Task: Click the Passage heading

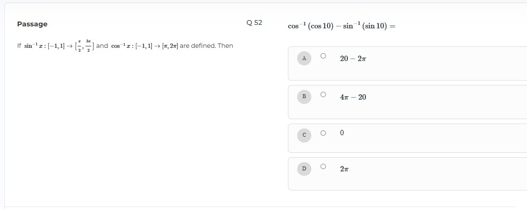Action: (x=32, y=24)
